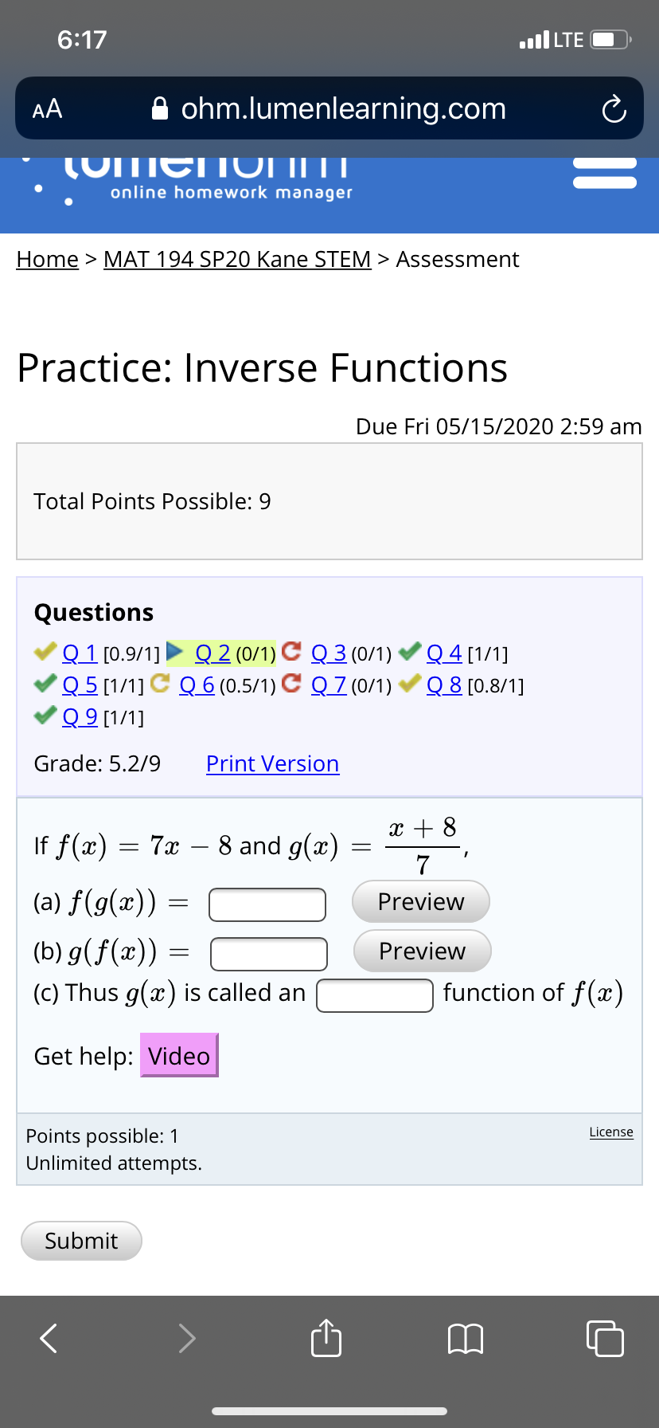Preview the answer for part (a)
Image resolution: width=659 pixels, height=1428 pixels.
click(x=420, y=901)
